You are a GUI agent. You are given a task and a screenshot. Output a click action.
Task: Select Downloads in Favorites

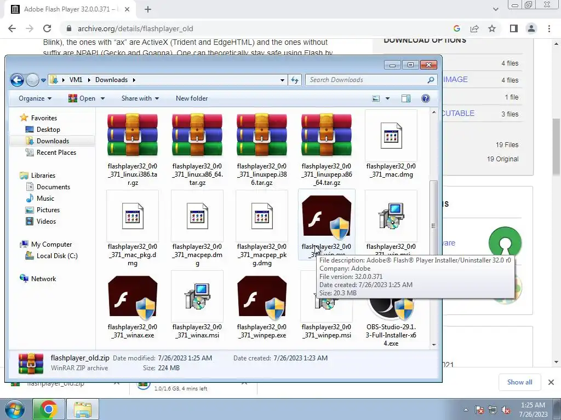(53, 141)
